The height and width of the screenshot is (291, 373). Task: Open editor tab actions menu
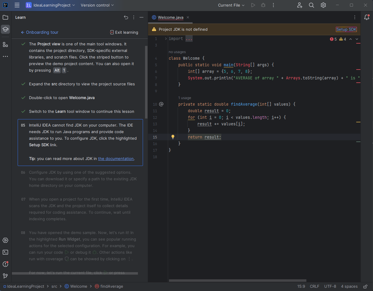point(355,17)
